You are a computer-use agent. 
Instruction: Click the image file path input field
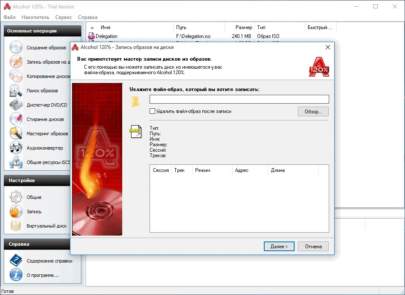coord(239,99)
